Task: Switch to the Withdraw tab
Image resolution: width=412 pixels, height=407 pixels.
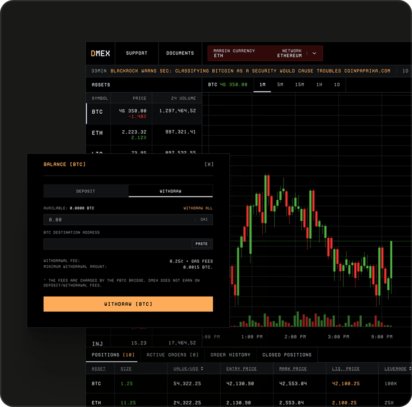Action: [171, 191]
